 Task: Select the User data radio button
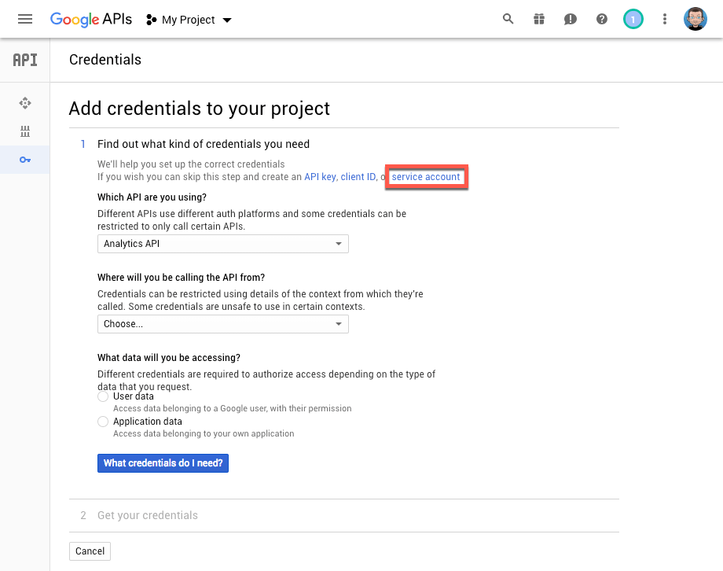click(x=102, y=396)
